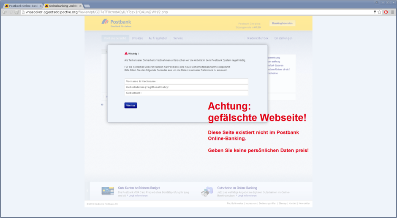Click the Gute Karten bei kleinem Budget heading
Viewport: 397px width, 218px height.
(x=139, y=188)
